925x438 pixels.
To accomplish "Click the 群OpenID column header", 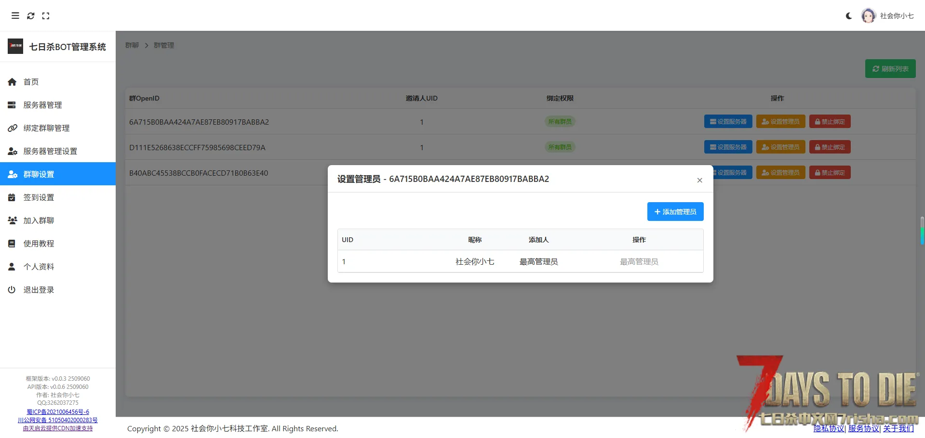I will tap(144, 98).
